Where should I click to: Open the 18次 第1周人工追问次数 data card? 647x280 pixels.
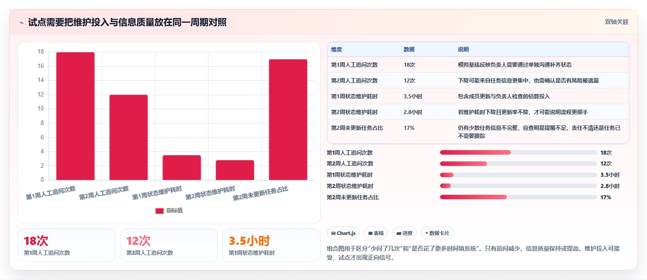(x=67, y=245)
